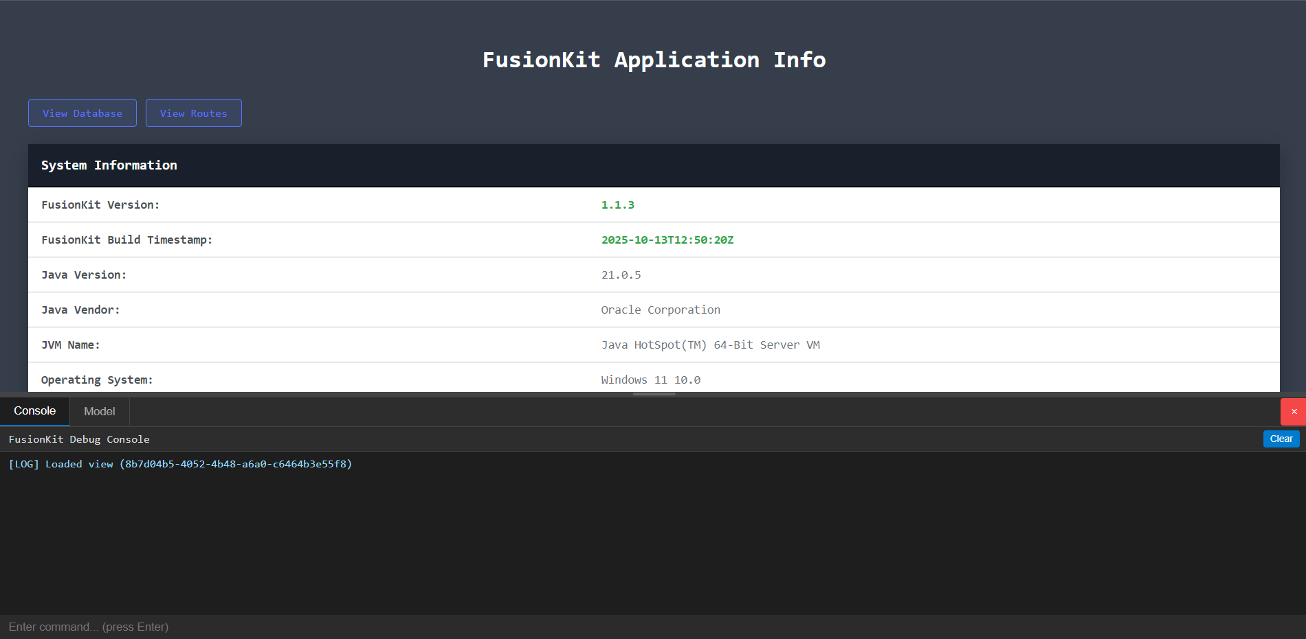Click the FusionKit Build Timestamp label
The width and height of the screenshot is (1306, 639).
pos(126,240)
